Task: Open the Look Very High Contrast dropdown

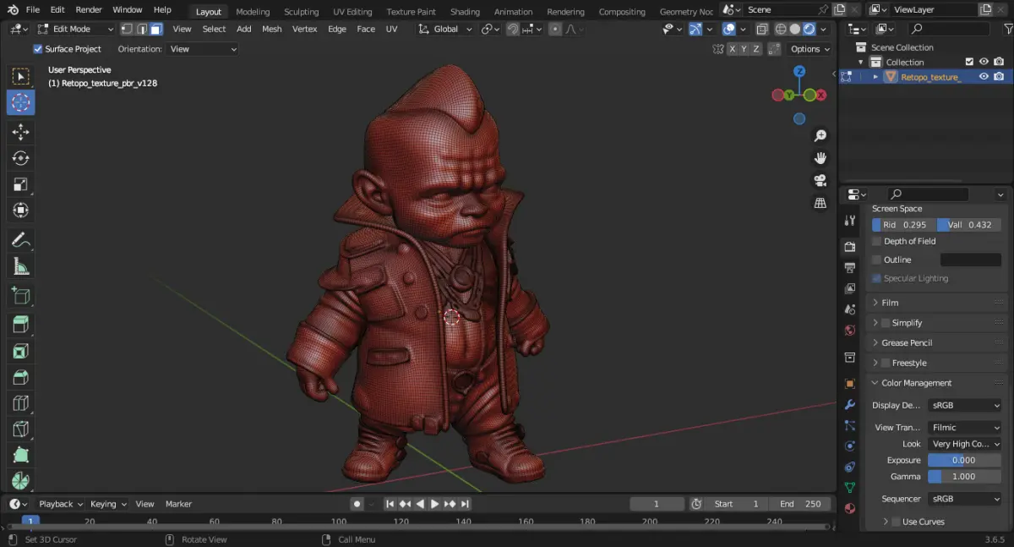Action: (x=964, y=444)
